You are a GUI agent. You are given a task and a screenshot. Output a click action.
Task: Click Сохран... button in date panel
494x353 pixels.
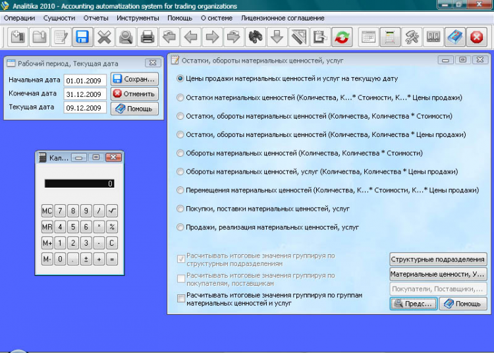coord(134,79)
